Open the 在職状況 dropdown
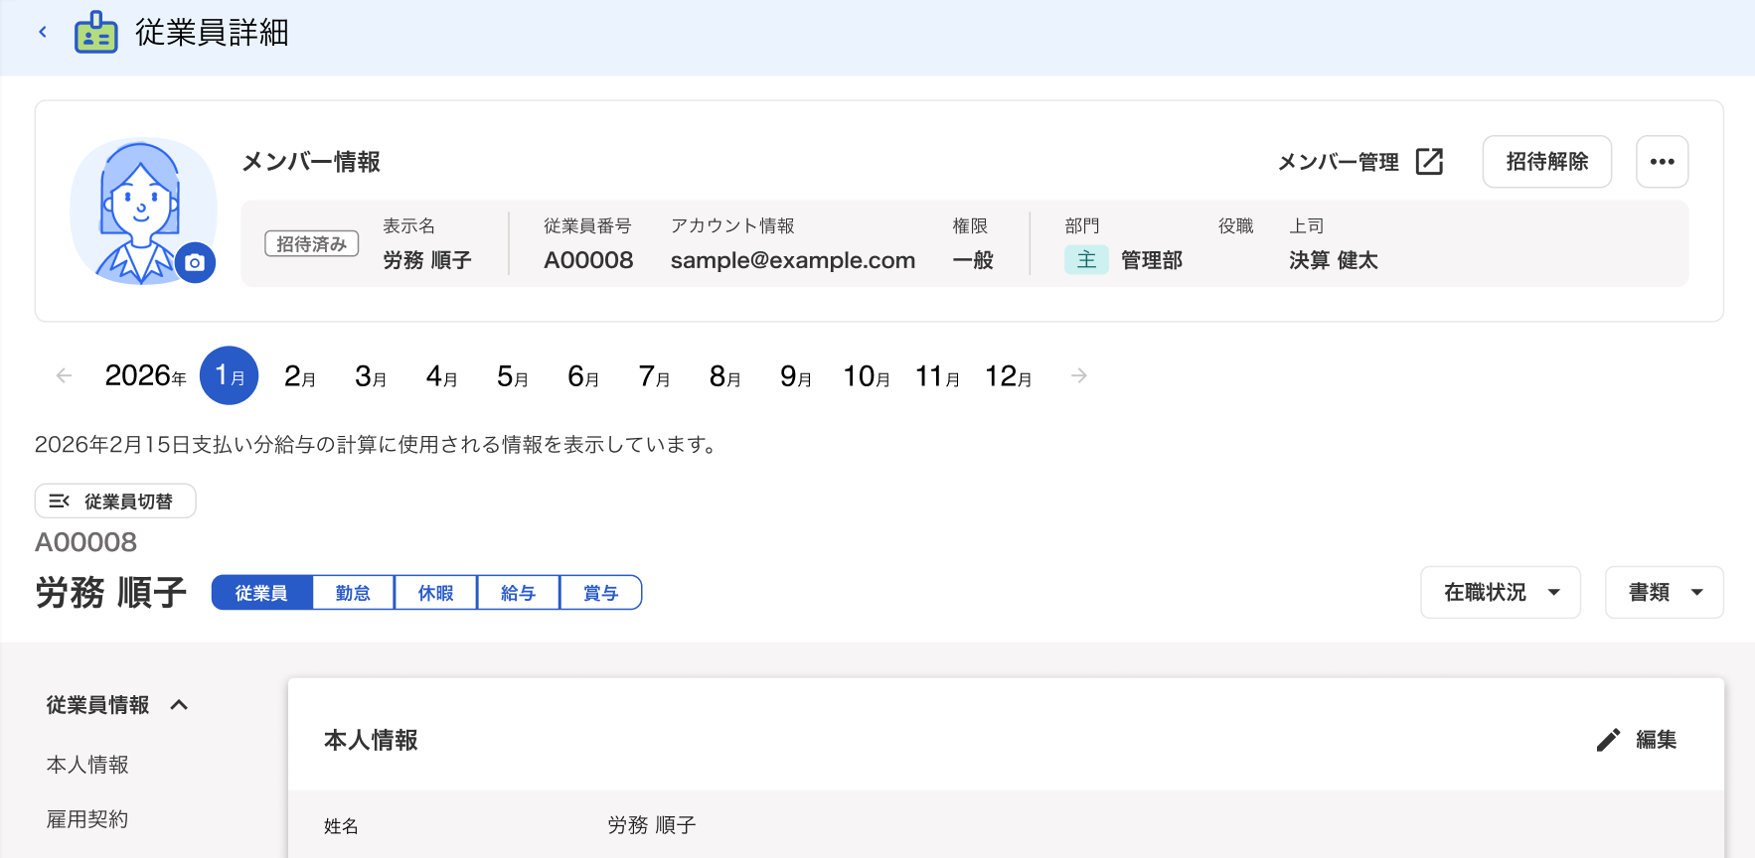The height and width of the screenshot is (858, 1755). click(x=1501, y=593)
